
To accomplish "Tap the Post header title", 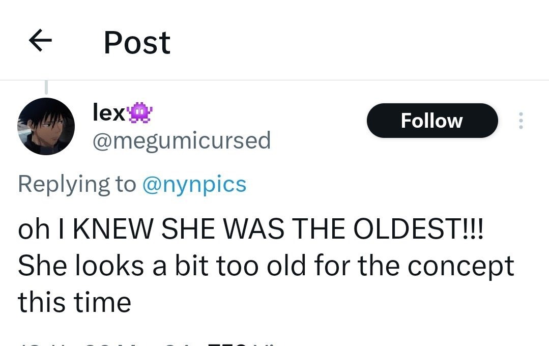I will [x=137, y=42].
